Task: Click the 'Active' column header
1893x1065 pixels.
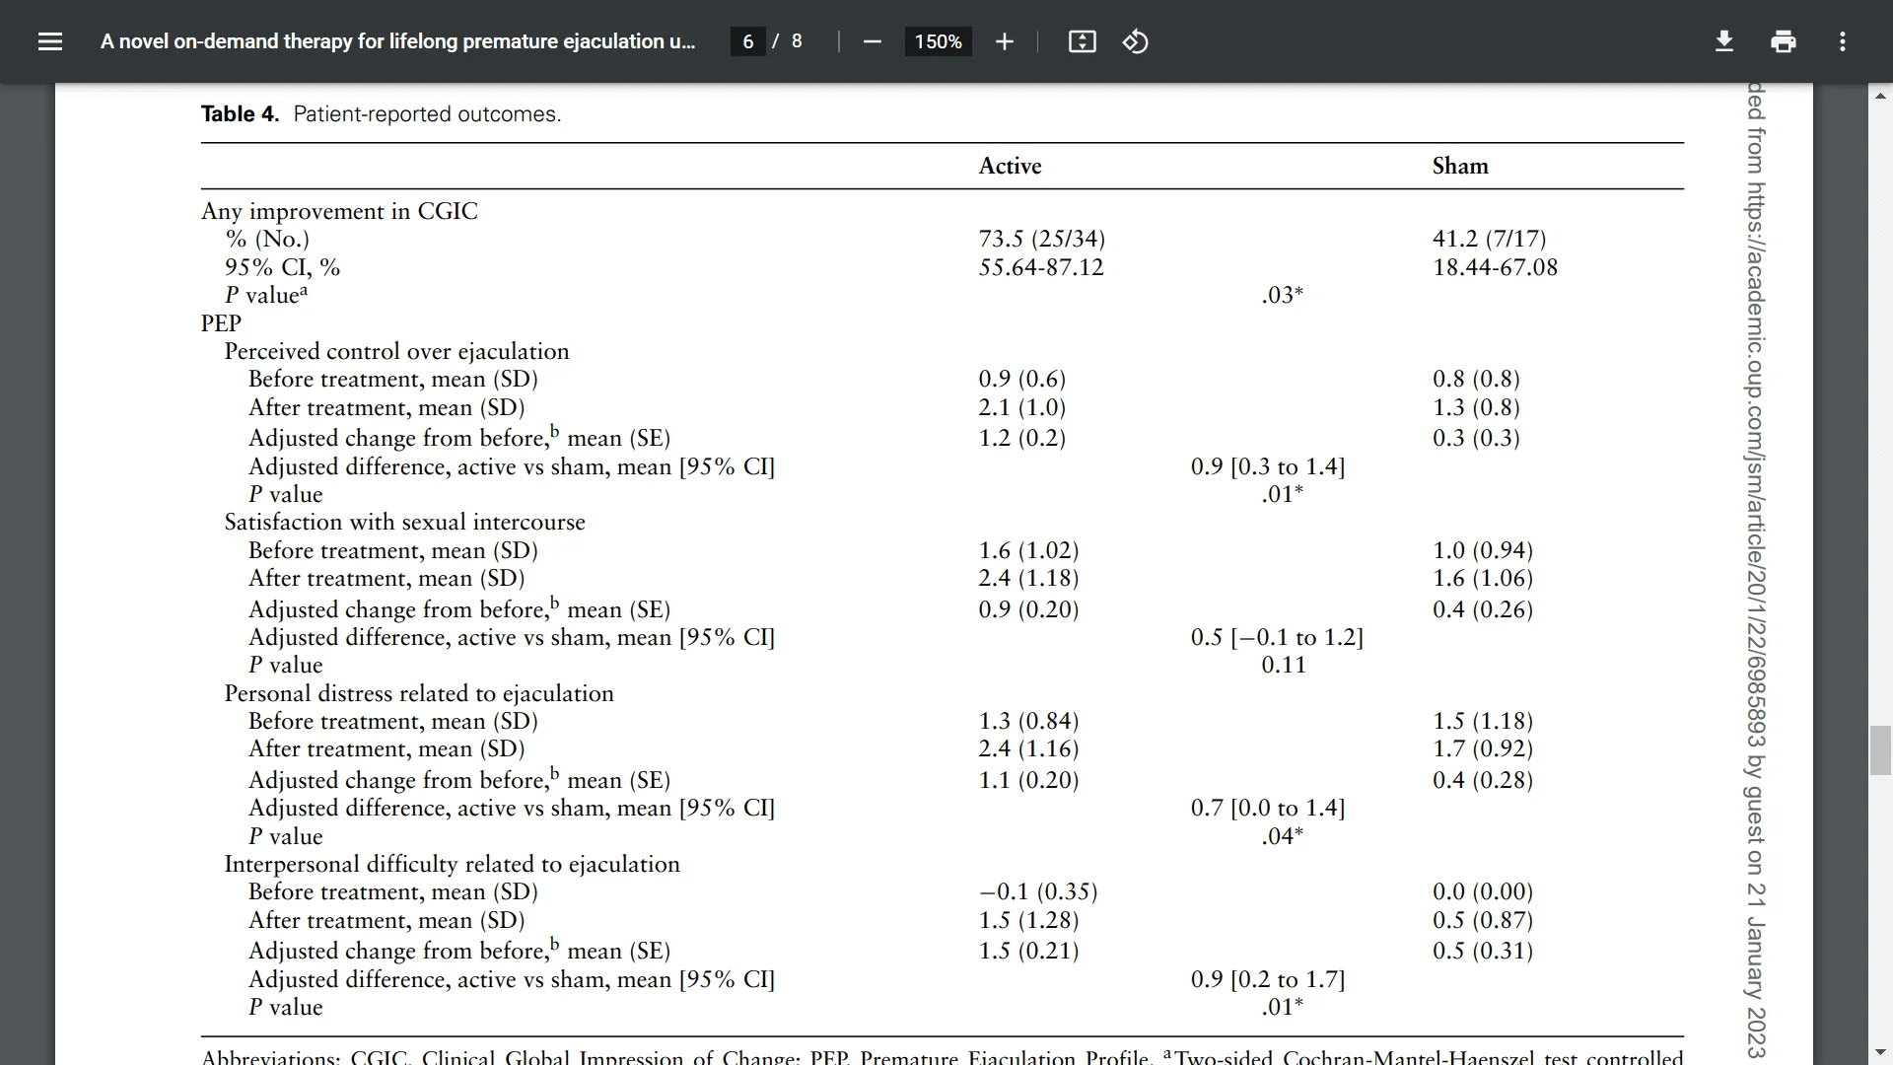Action: tap(1010, 166)
